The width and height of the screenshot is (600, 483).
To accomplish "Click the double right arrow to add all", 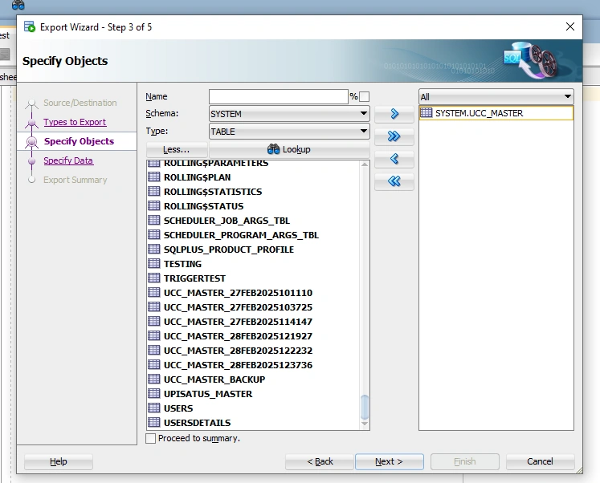I will [x=394, y=136].
